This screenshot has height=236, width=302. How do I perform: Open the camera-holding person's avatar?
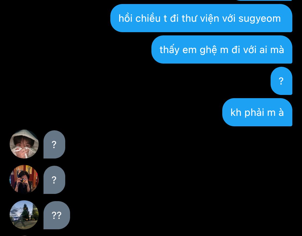tap(24, 179)
